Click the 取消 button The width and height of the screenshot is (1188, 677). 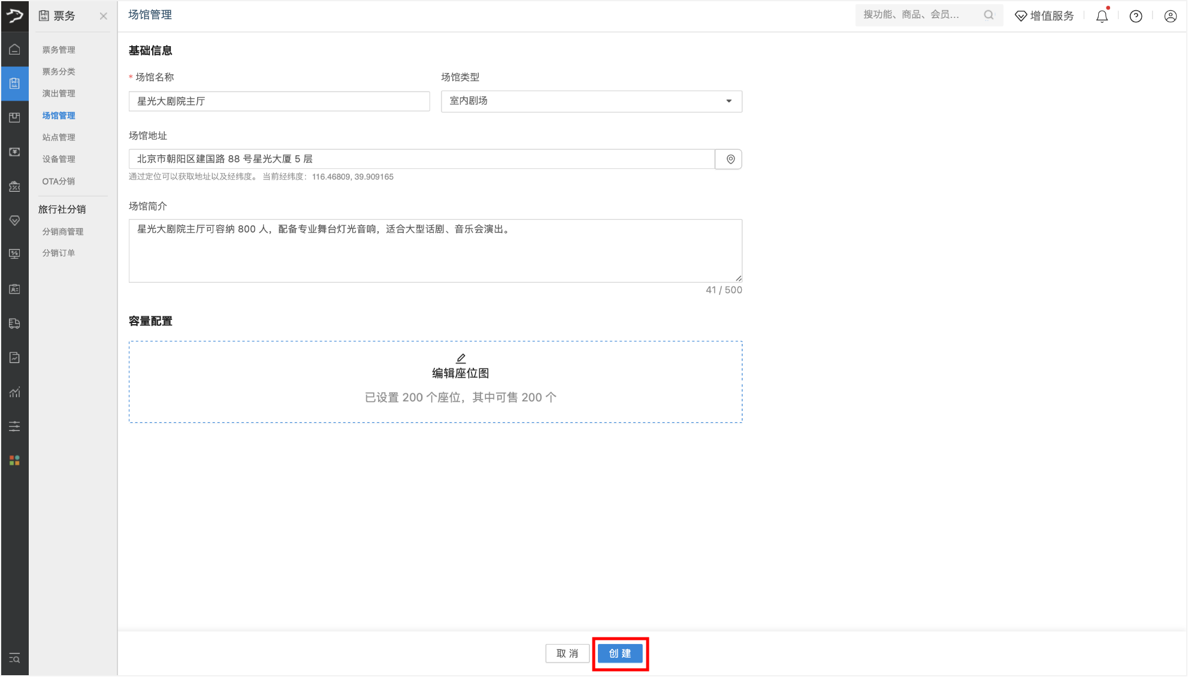(x=567, y=653)
